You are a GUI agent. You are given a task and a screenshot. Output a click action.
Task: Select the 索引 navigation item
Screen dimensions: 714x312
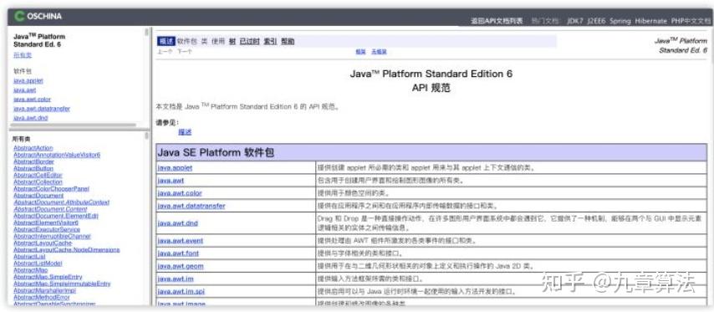coord(270,42)
